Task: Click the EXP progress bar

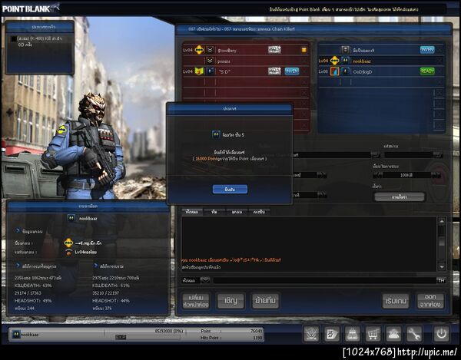Action: pyautogui.click(x=148, y=338)
